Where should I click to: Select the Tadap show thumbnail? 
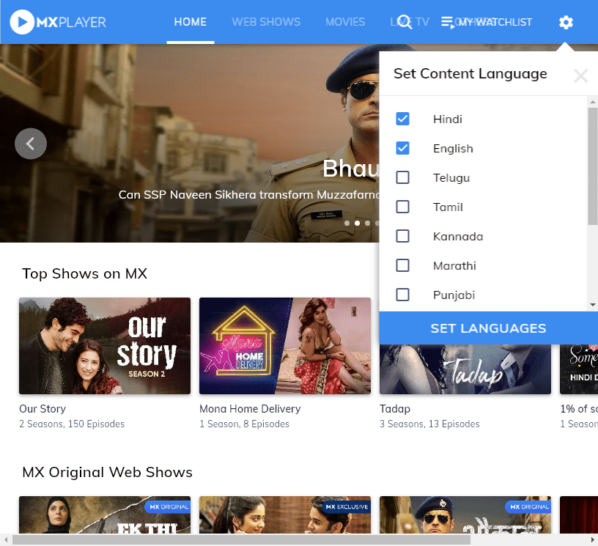(x=465, y=369)
